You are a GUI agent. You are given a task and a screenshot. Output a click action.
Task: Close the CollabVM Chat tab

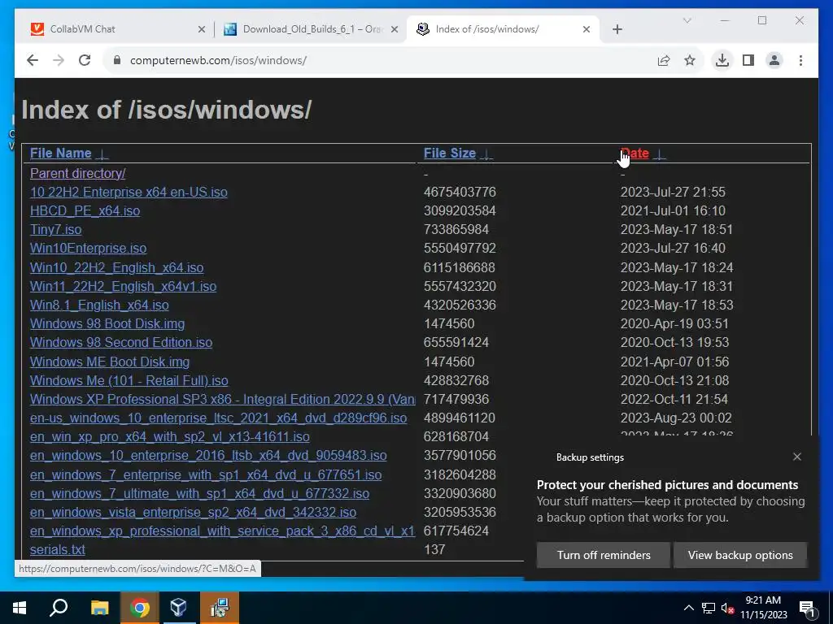(202, 29)
